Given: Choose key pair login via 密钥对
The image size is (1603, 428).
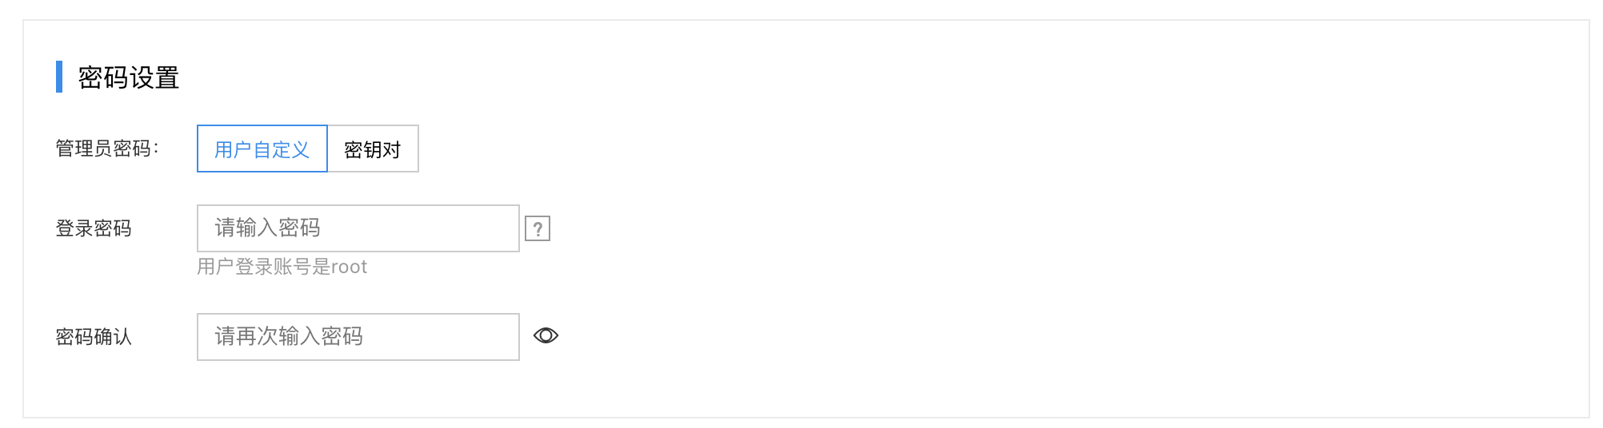Looking at the screenshot, I should coord(373,149).
